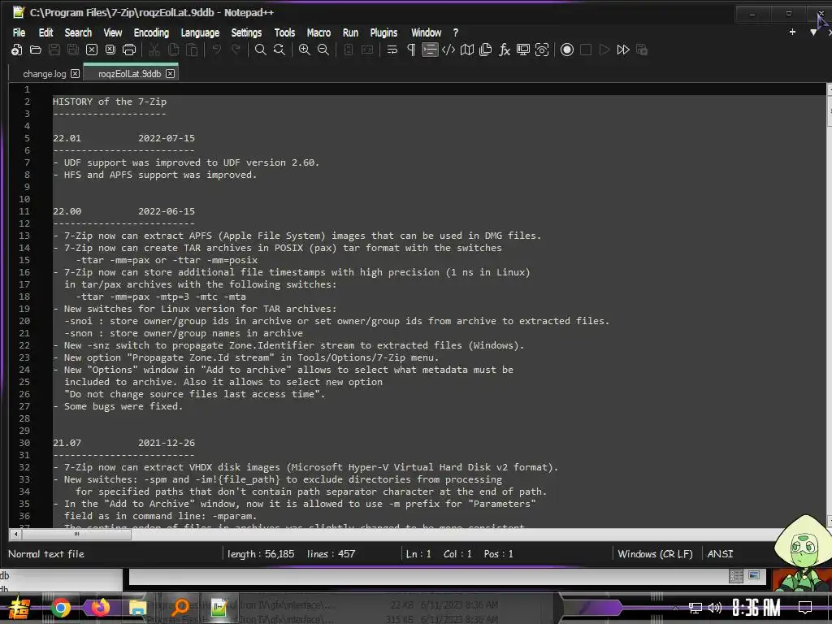Click the Close All toolbar icon
832x624 pixels.
(110, 50)
